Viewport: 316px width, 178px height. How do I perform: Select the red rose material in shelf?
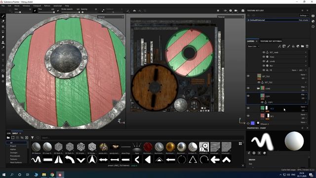click(148, 147)
